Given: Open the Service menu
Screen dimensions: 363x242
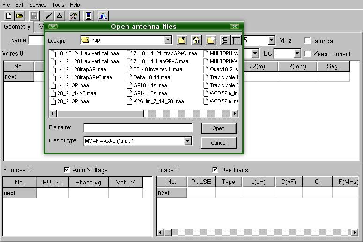Looking at the screenshot, I should click(x=37, y=5).
